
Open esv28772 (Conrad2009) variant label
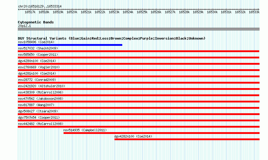point(37,80)
